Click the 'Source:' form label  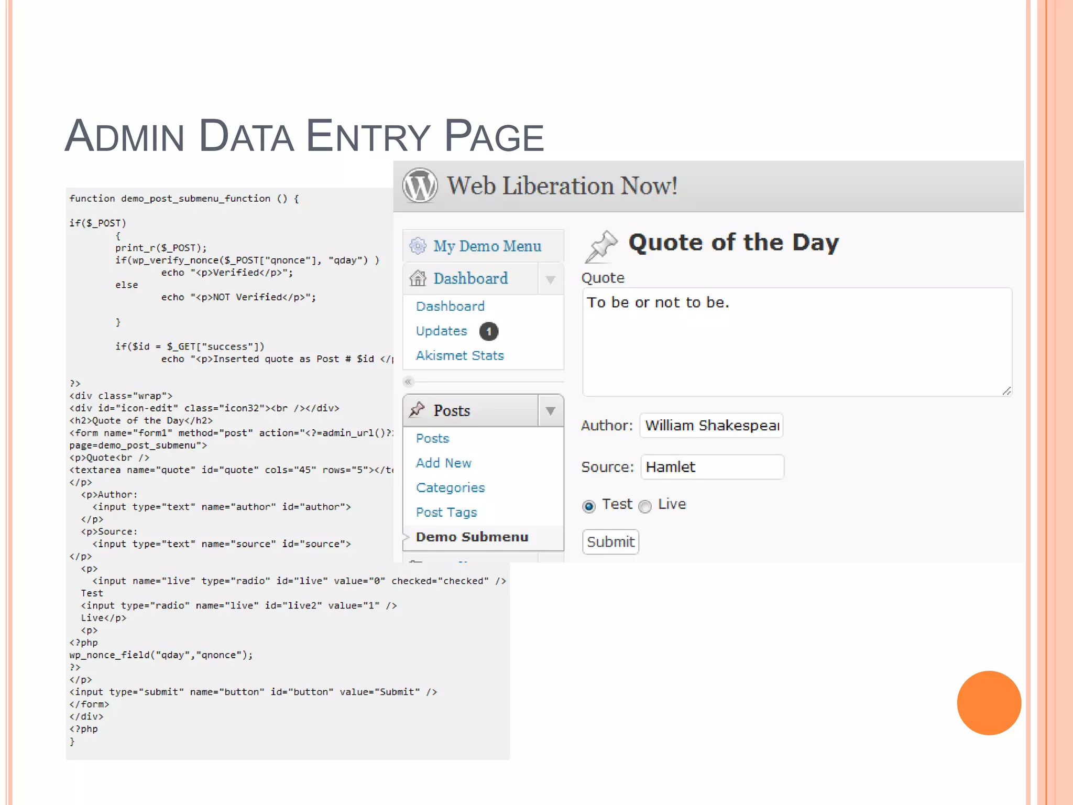[607, 466]
